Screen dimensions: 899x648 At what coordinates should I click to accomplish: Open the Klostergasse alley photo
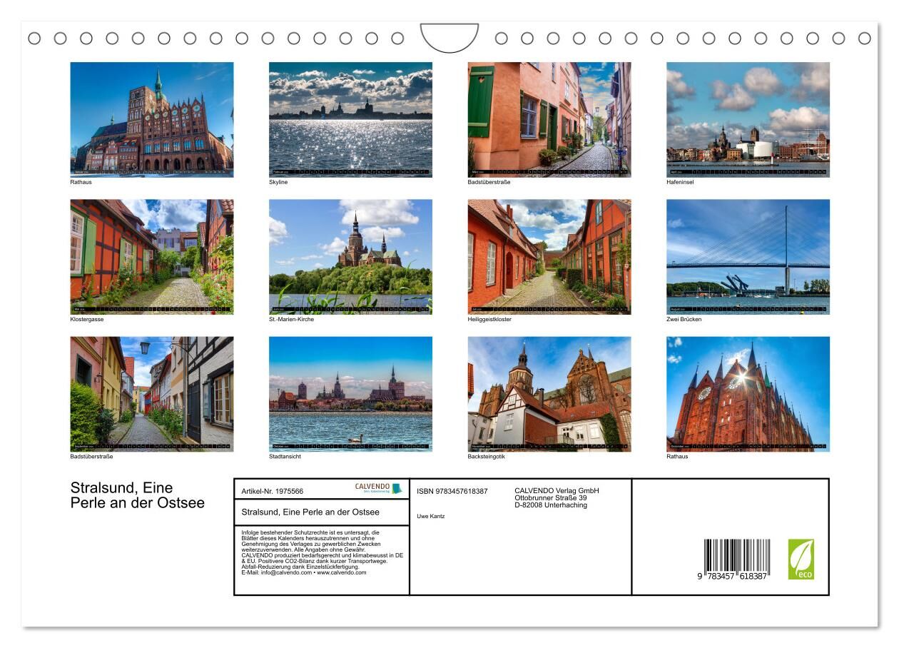click(x=152, y=256)
